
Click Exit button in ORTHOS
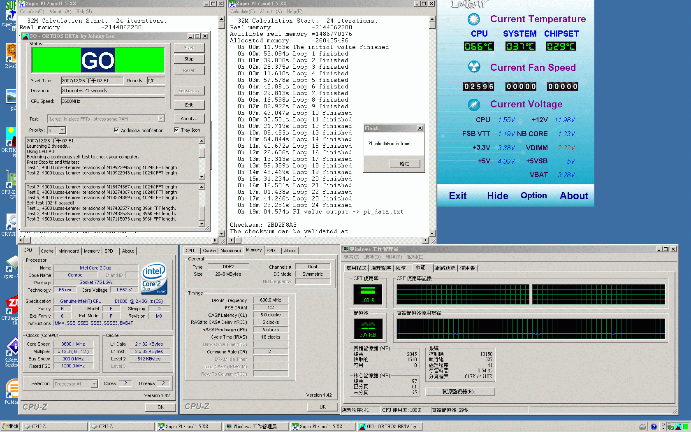click(x=189, y=105)
